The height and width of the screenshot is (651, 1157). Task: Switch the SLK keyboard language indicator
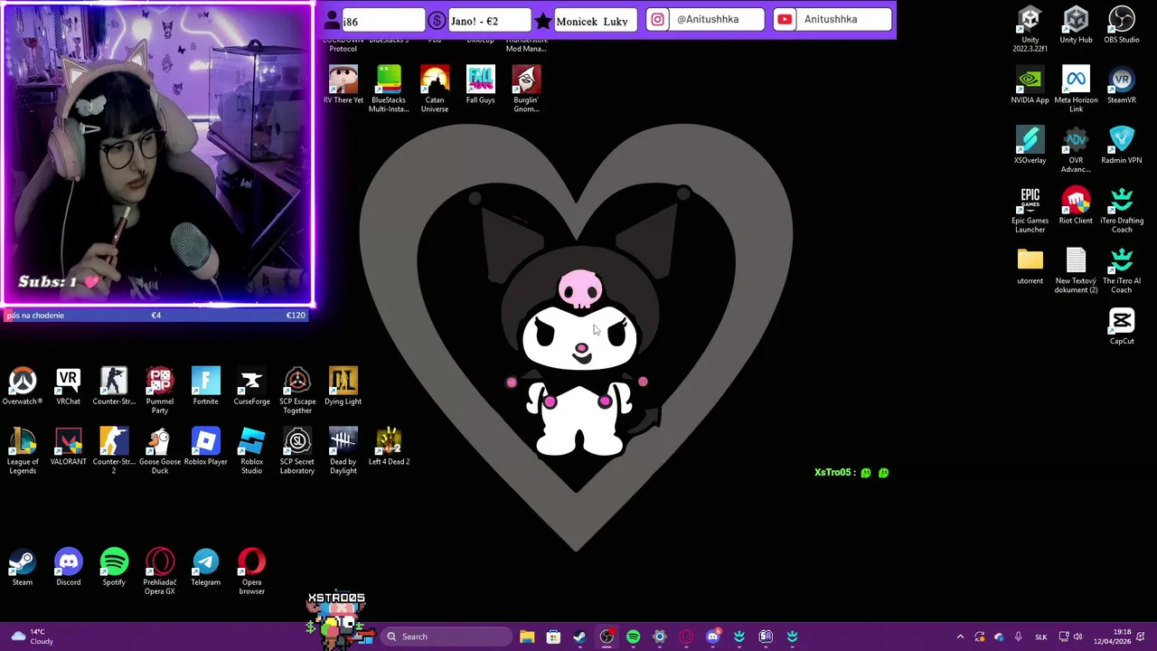pos(1040,637)
